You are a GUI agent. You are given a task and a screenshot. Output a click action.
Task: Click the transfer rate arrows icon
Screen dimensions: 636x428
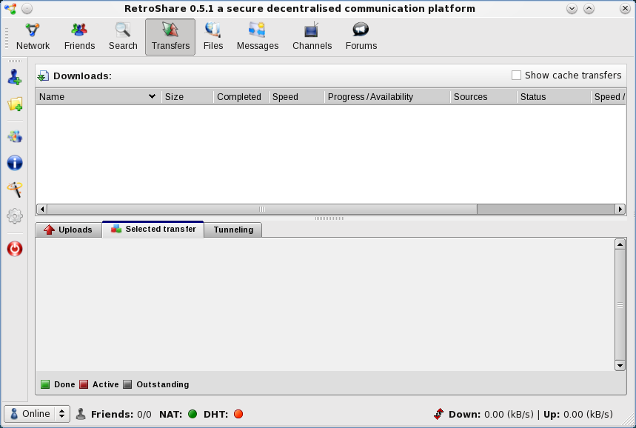pyautogui.click(x=438, y=414)
